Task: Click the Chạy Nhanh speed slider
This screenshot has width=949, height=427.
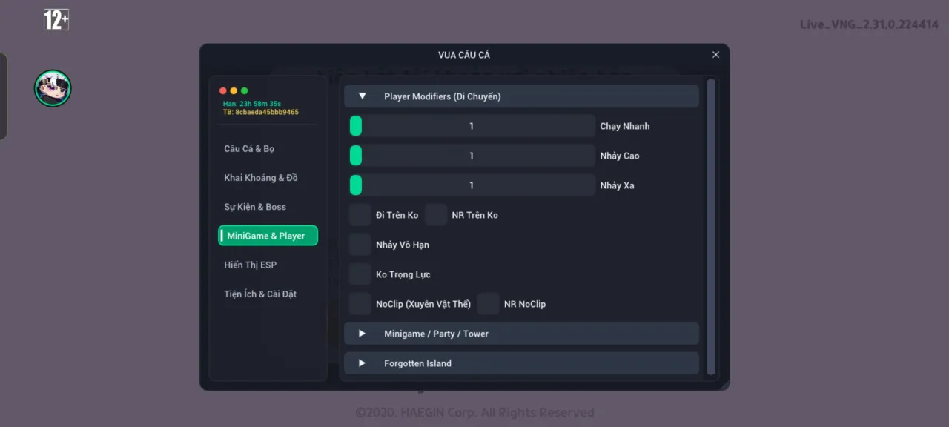Action: (472, 126)
